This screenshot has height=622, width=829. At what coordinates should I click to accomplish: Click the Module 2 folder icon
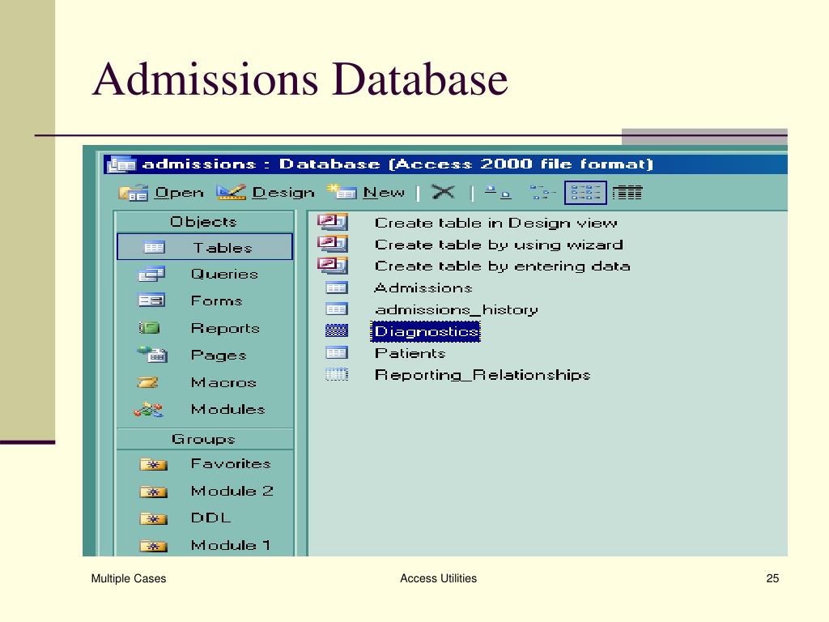tap(153, 492)
